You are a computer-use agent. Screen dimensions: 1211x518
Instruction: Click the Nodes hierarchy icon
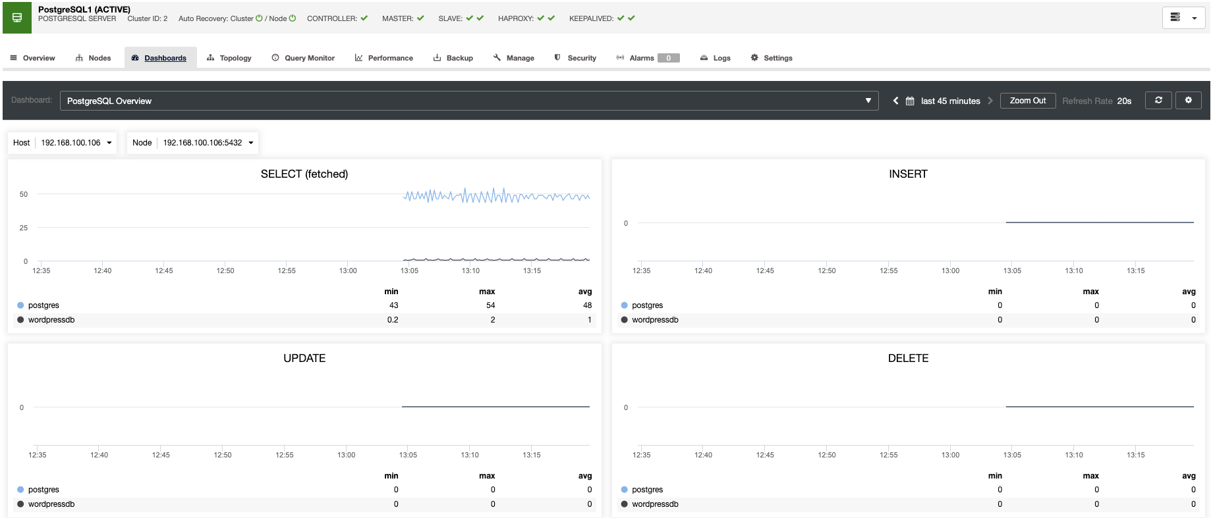click(79, 58)
